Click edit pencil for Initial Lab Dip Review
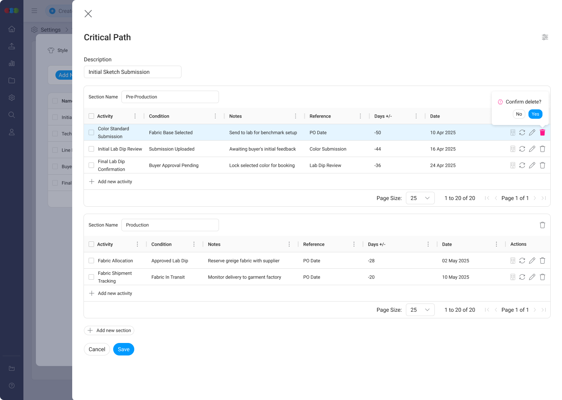 pos(532,149)
